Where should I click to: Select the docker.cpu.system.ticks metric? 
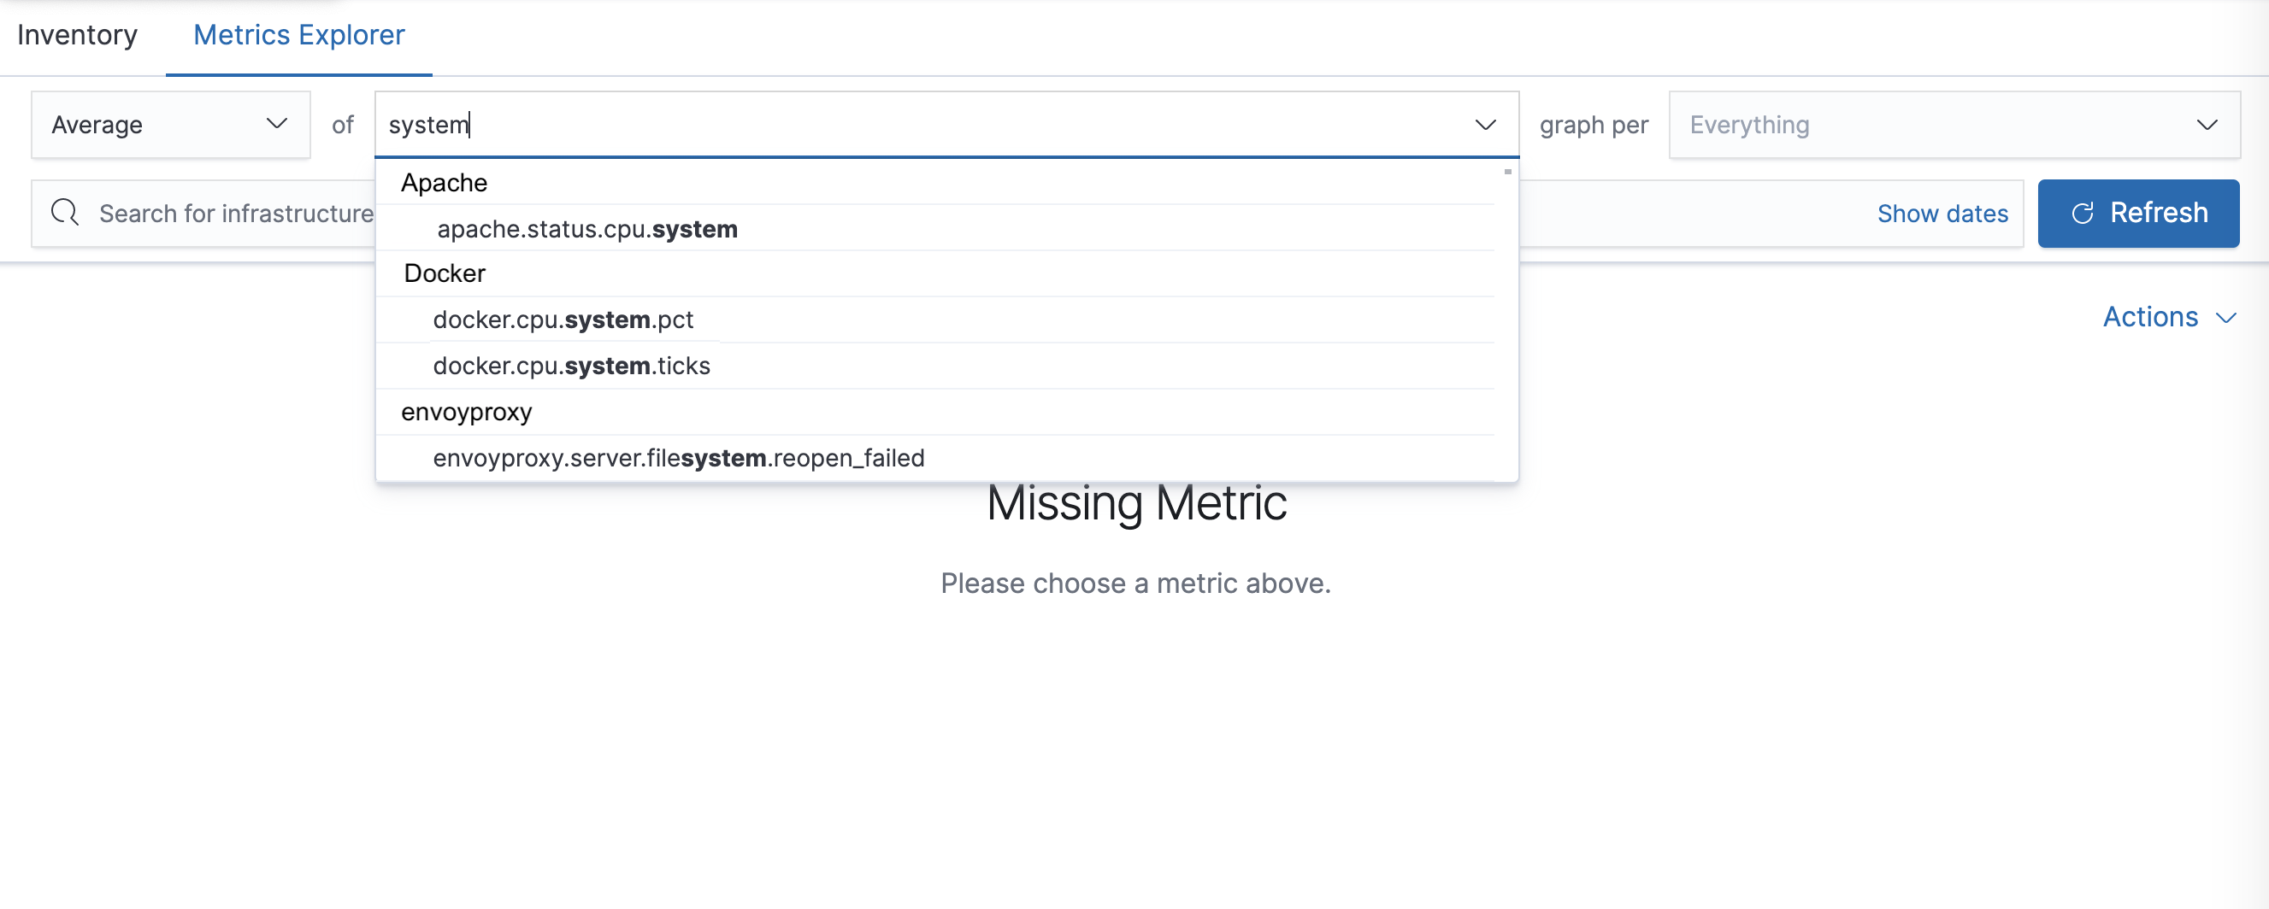[571, 365]
